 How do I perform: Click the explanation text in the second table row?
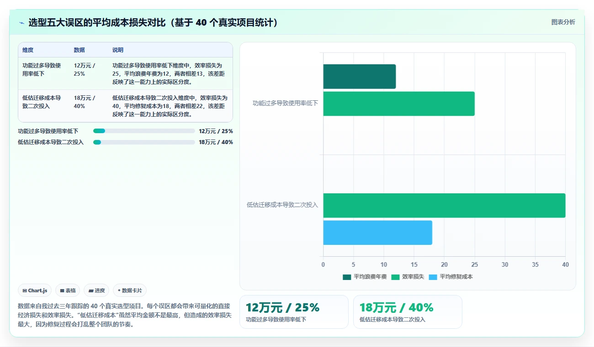pos(169,106)
